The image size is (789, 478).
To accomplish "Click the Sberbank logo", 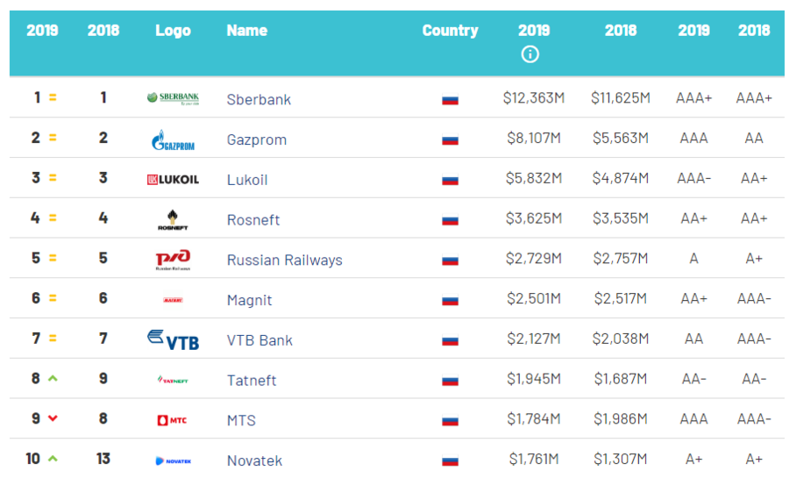I will tap(173, 98).
